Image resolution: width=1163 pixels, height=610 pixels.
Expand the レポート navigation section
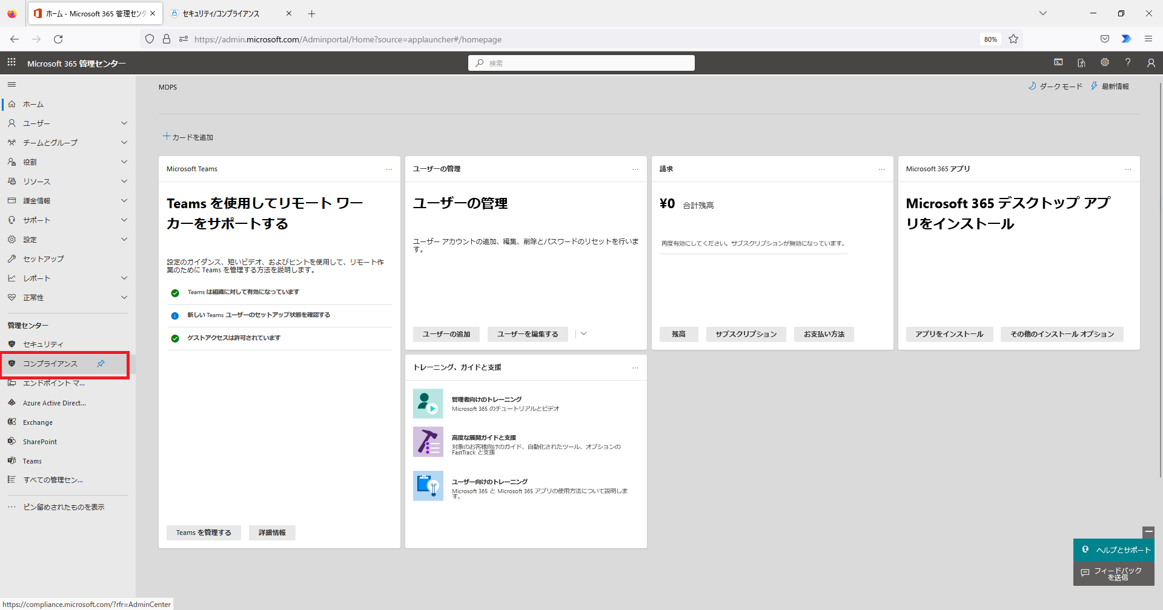coord(124,278)
